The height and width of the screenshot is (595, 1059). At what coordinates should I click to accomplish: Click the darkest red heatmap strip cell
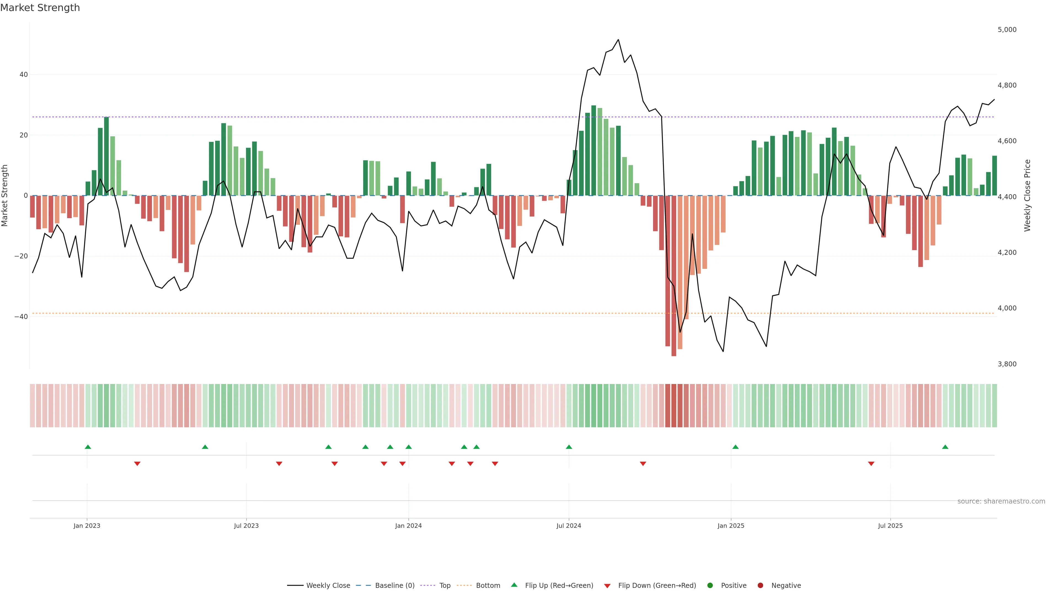click(x=674, y=406)
